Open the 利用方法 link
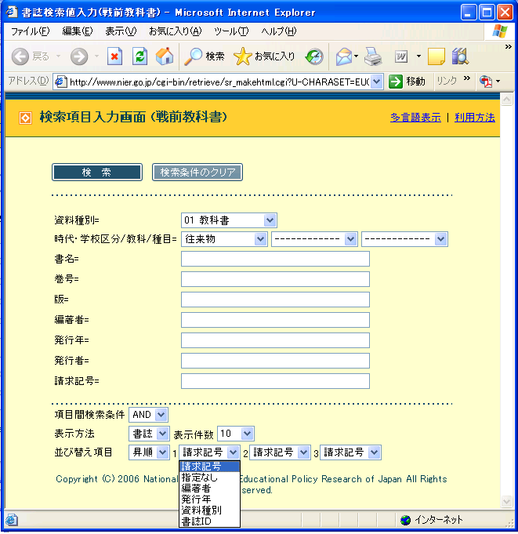This screenshot has height=534, width=518. click(x=475, y=118)
